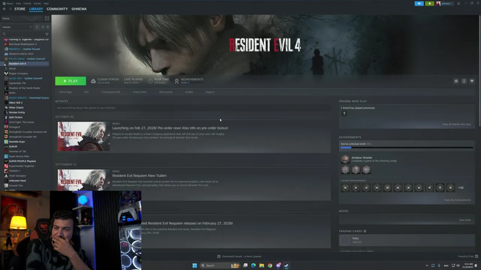Open Resident Evil Requiem New Trailer news
Image resolution: width=481 pixels, height=270 pixels.
(139, 175)
